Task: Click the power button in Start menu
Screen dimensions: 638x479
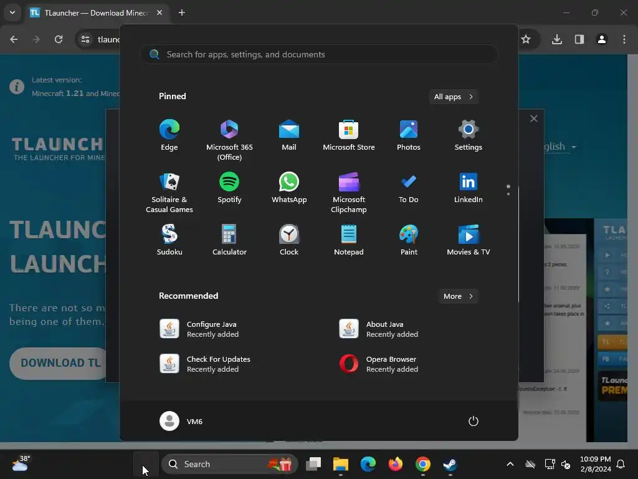Action: [474, 421]
